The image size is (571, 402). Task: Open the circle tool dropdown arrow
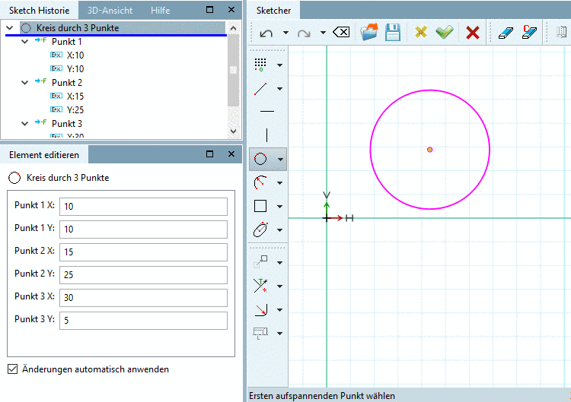click(280, 159)
